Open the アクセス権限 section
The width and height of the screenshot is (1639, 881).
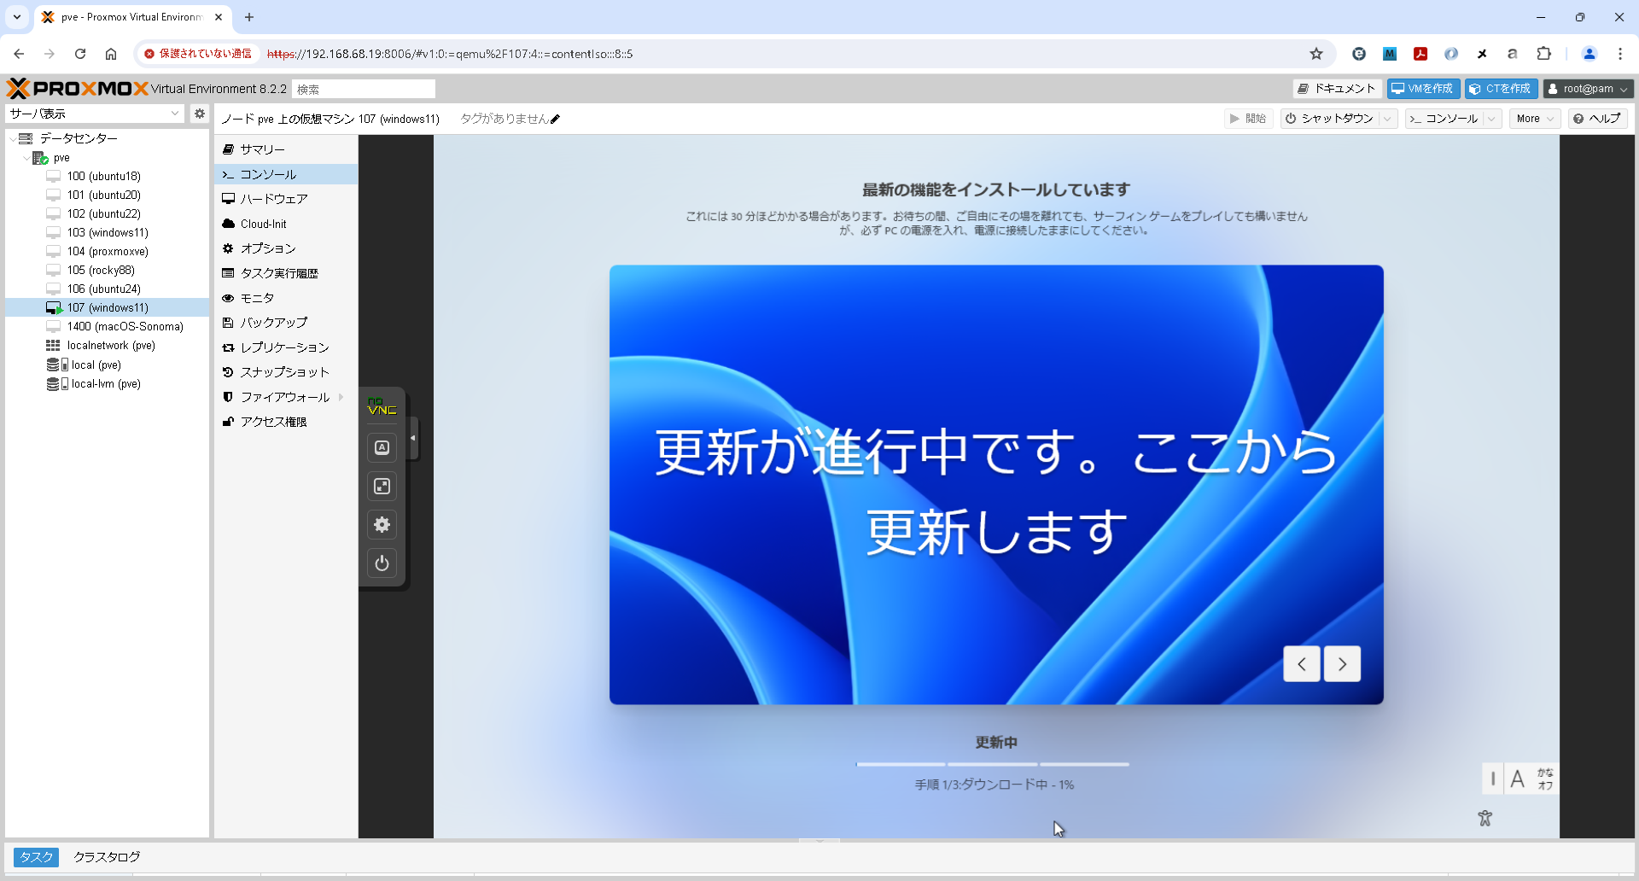(286, 422)
